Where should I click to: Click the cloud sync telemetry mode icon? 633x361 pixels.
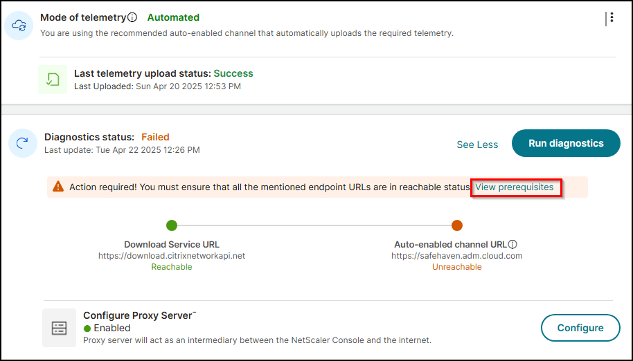pos(19,26)
